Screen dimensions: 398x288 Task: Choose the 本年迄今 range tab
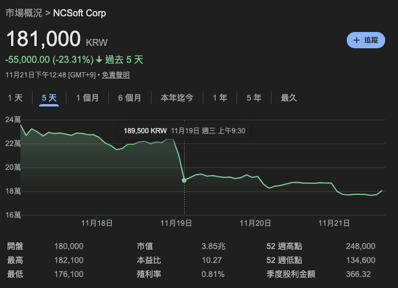point(177,98)
